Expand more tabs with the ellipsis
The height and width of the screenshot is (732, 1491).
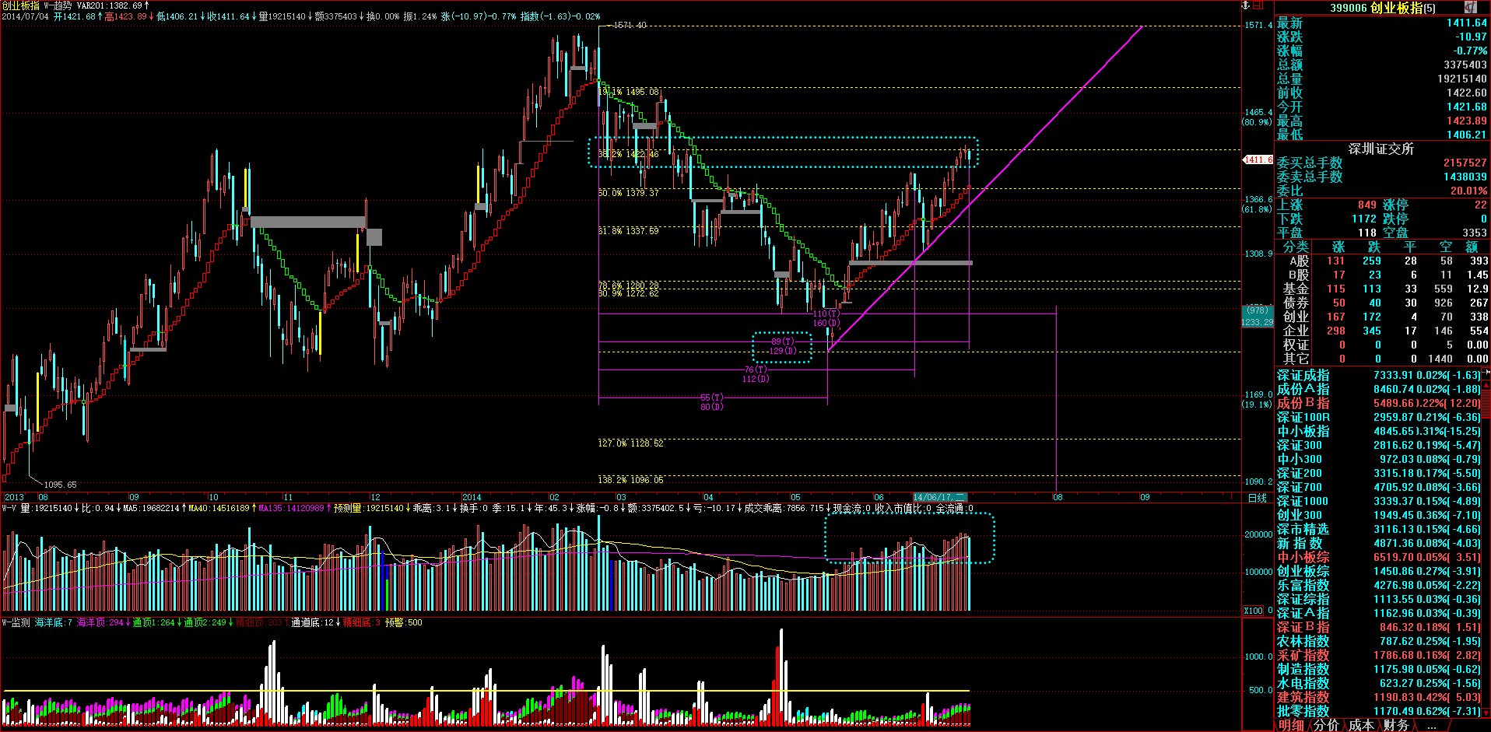click(x=1431, y=725)
